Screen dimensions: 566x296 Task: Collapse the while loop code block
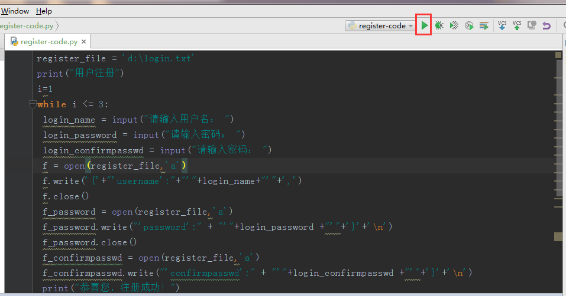click(x=33, y=104)
